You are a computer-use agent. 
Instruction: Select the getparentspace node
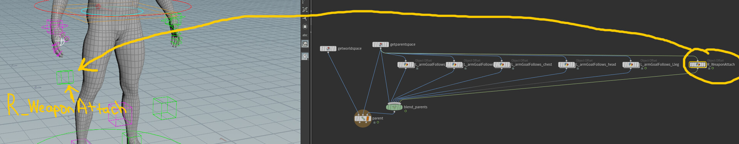coord(380,44)
